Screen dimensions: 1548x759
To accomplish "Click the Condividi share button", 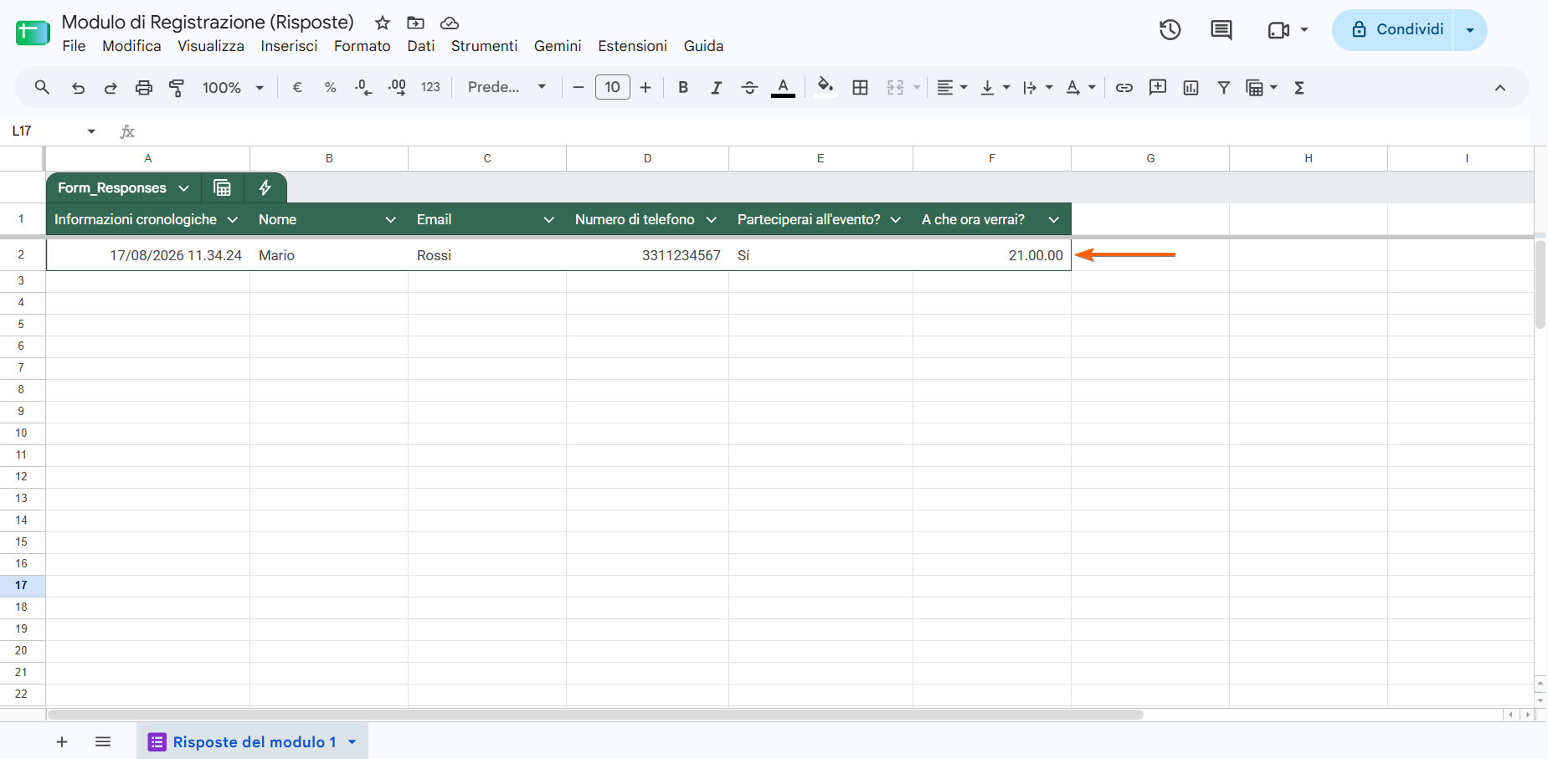I will (x=1394, y=30).
